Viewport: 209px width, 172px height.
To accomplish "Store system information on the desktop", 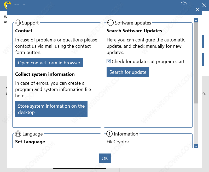I will (x=51, y=109).
